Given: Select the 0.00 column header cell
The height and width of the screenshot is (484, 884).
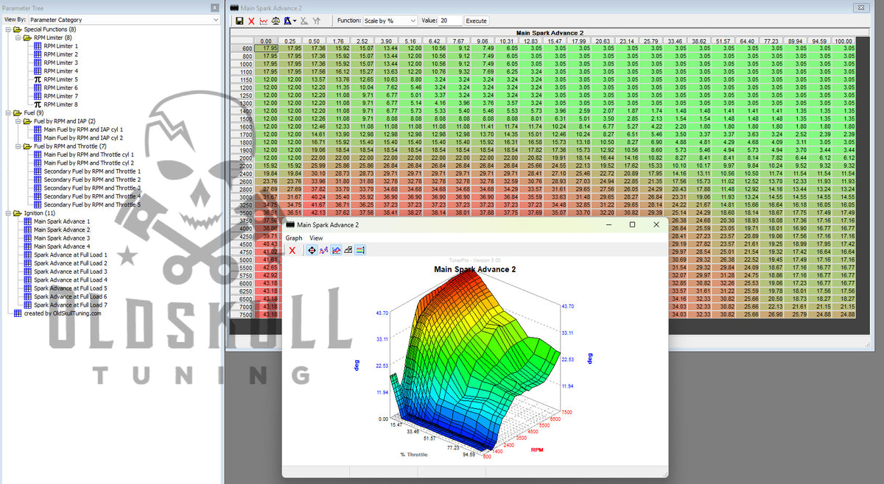Looking at the screenshot, I should coord(266,41).
